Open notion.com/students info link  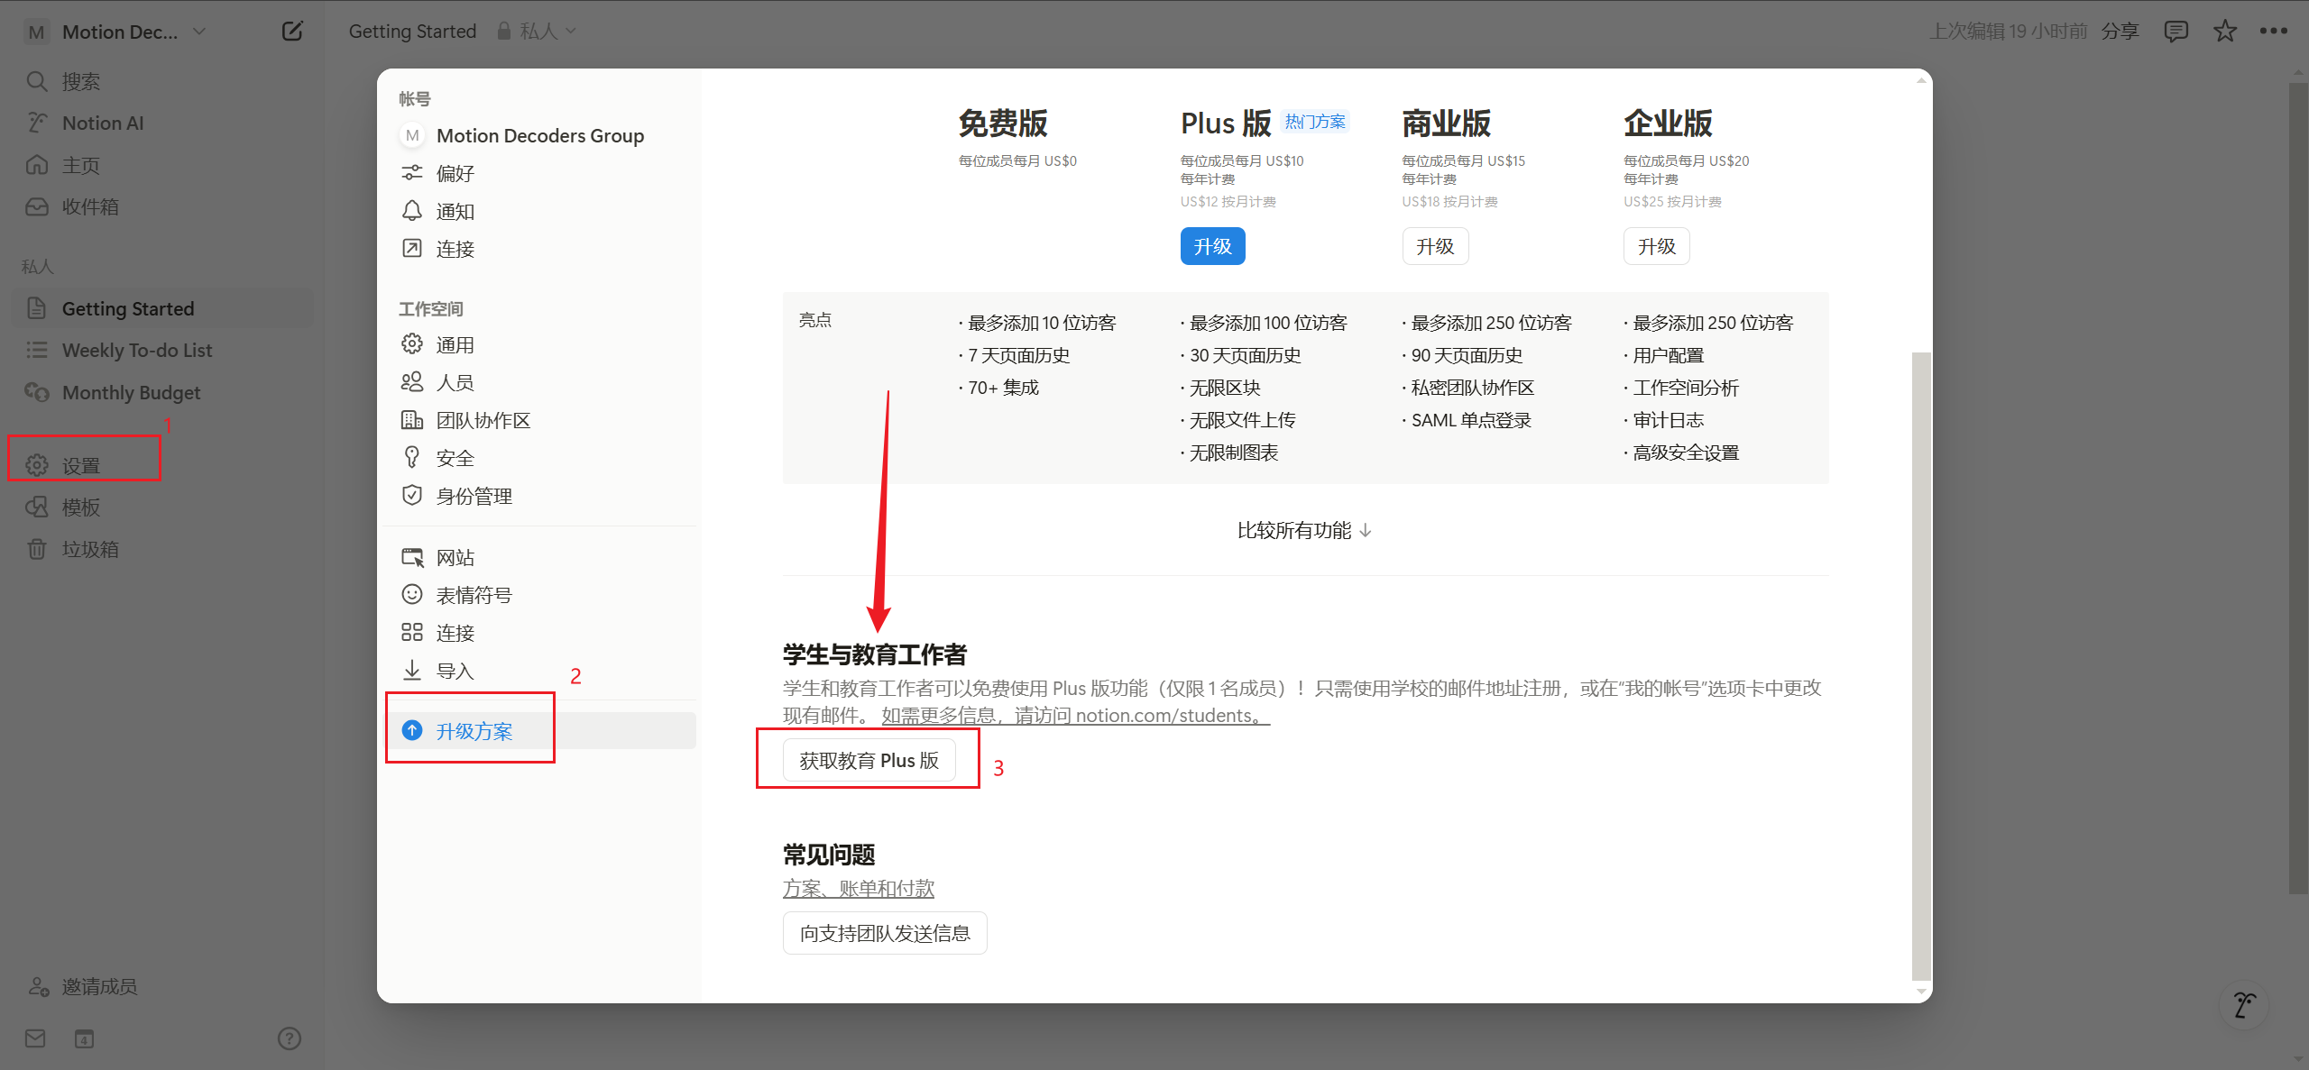[1075, 716]
